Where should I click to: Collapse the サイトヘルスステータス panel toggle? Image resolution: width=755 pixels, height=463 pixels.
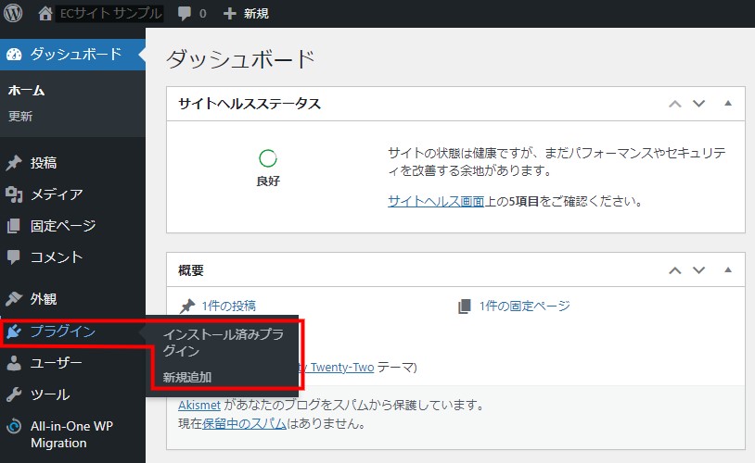coord(728,104)
